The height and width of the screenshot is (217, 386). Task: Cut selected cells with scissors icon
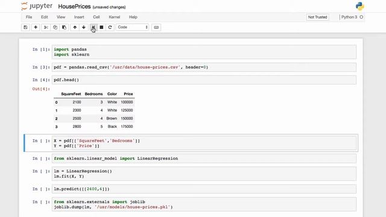(x=46, y=27)
